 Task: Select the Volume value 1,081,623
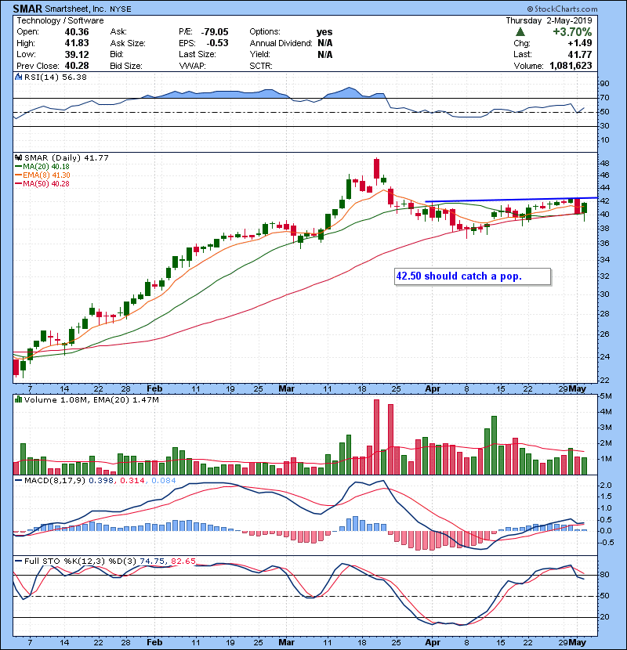[x=571, y=66]
